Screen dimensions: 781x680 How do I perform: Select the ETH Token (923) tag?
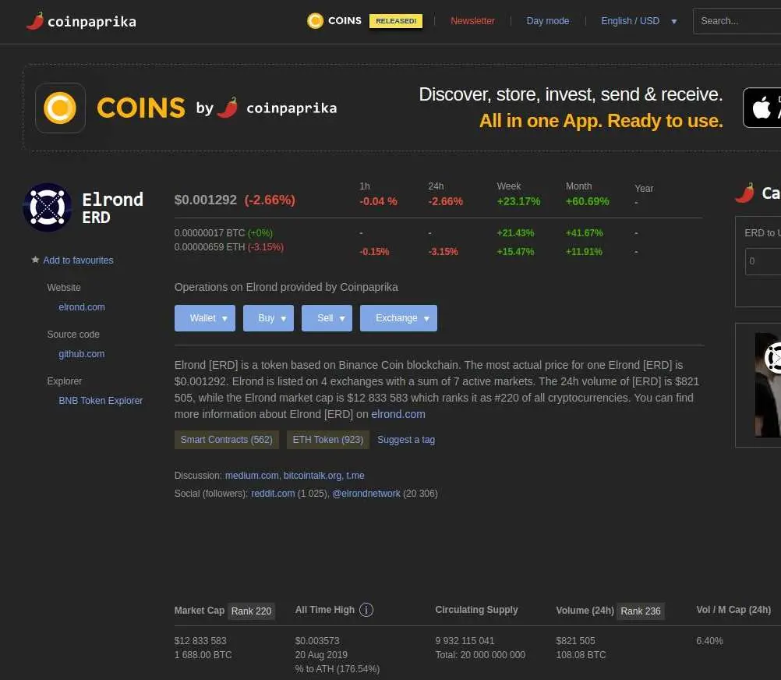pos(327,439)
